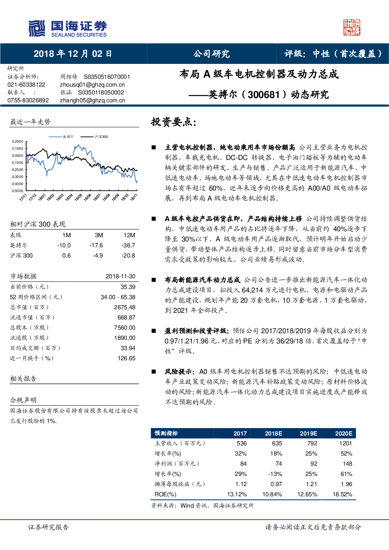Click the 3M column header
Viewport: 389px width, 550px height.
tap(99, 235)
